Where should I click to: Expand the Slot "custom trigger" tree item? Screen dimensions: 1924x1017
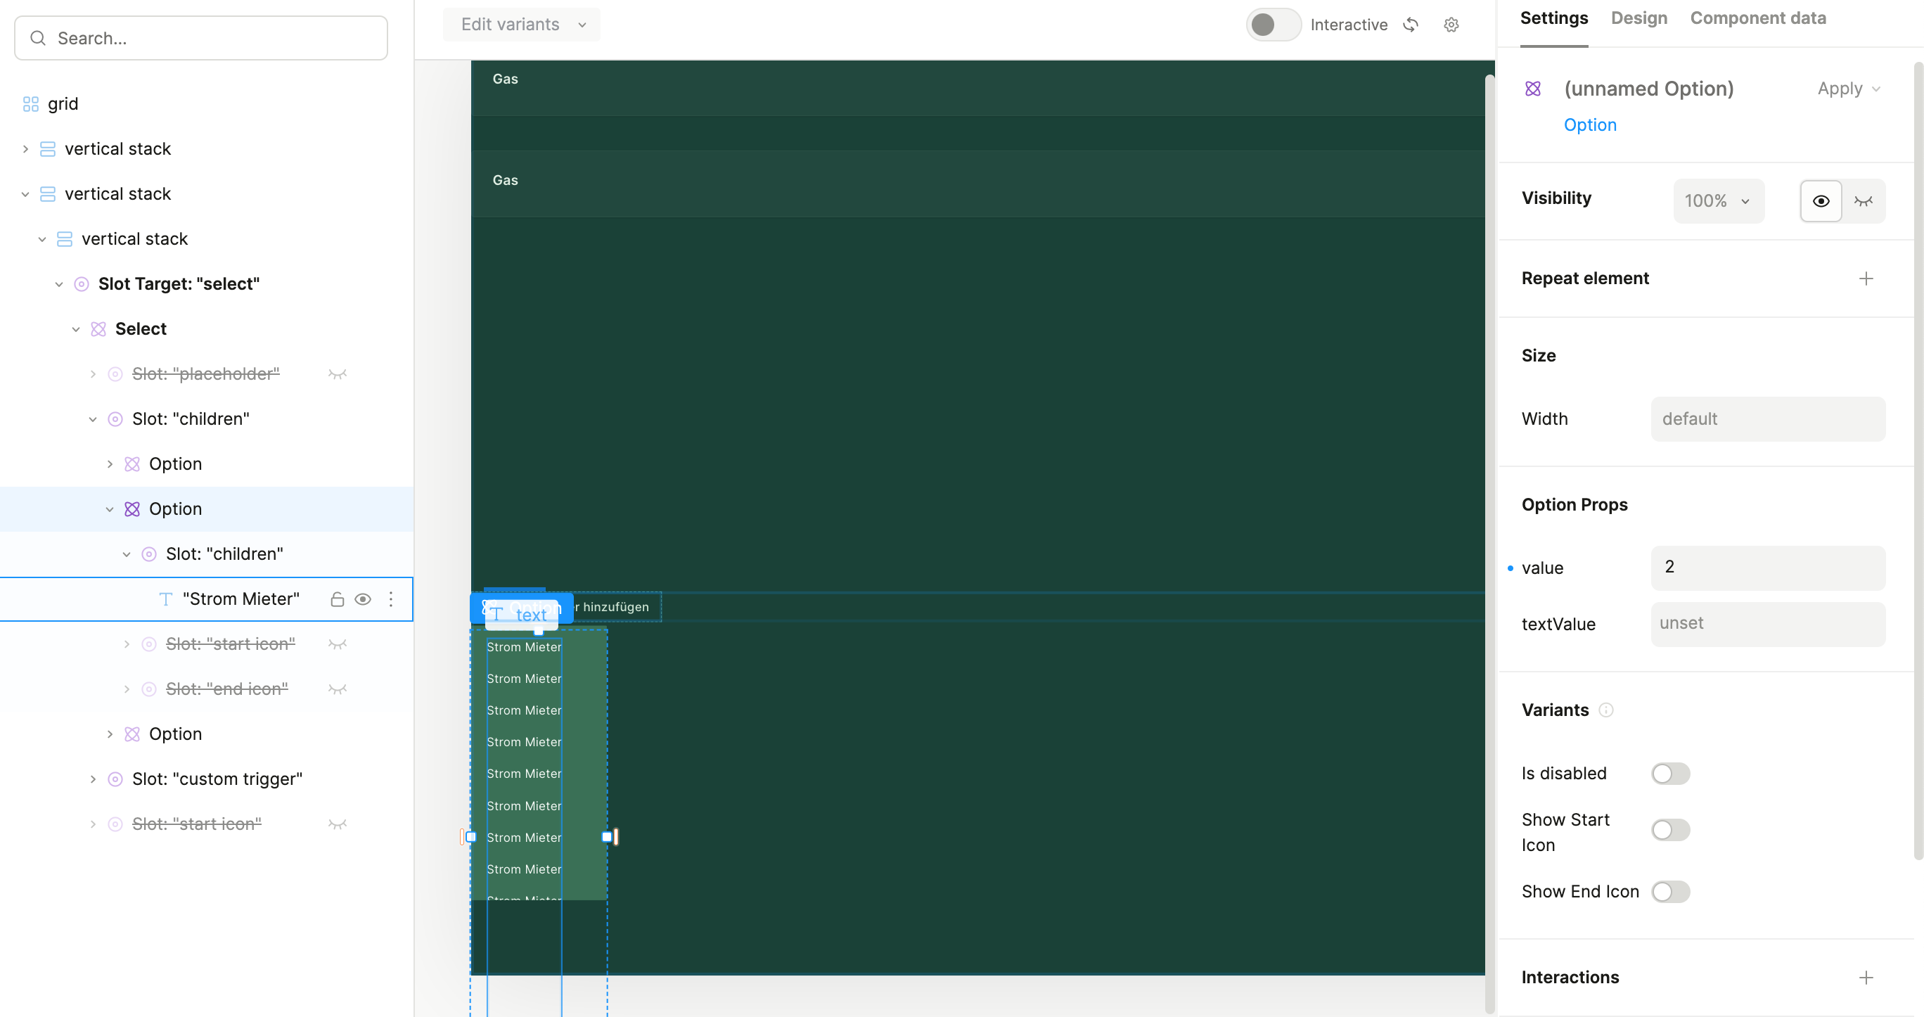[x=93, y=779]
